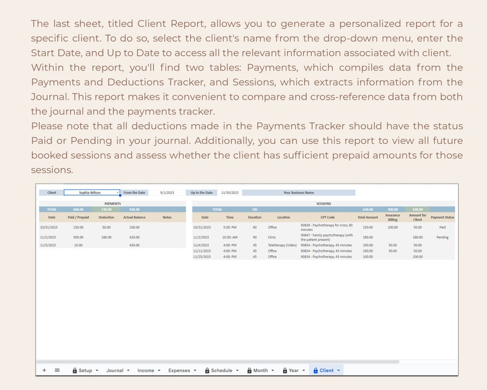This screenshot has width=487, height=390.
Task: Open the all sheets list icon
Action: 57,370
